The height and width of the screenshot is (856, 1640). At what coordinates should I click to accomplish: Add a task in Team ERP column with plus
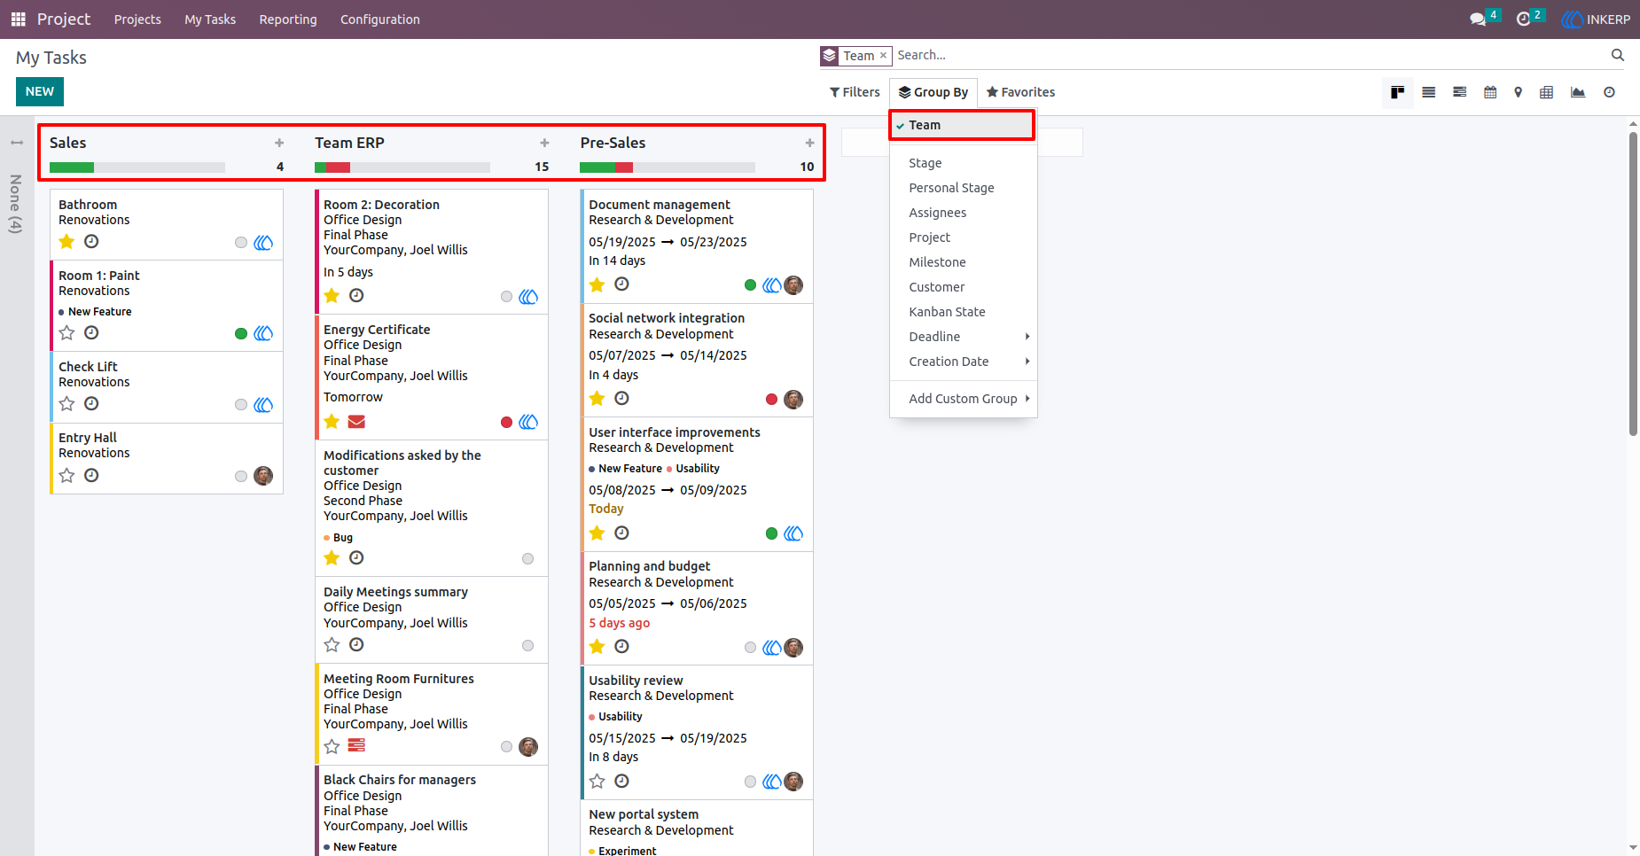pyautogui.click(x=544, y=143)
